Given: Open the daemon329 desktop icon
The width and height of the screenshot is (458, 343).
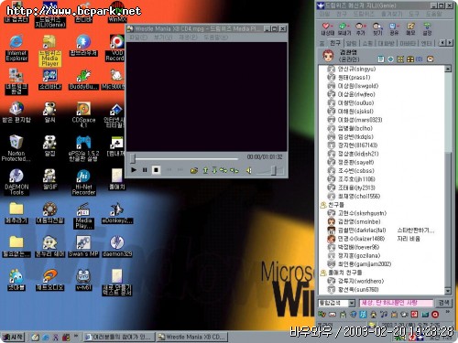Looking at the screenshot, I should point(117,246).
